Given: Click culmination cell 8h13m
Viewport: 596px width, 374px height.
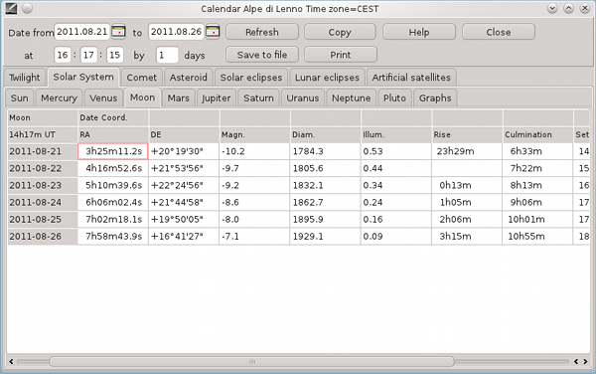Looking at the screenshot, I should point(537,185).
